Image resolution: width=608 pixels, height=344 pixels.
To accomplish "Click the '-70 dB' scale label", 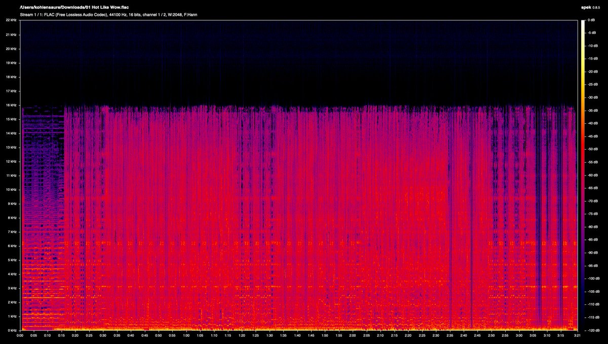I will pos(593,201).
